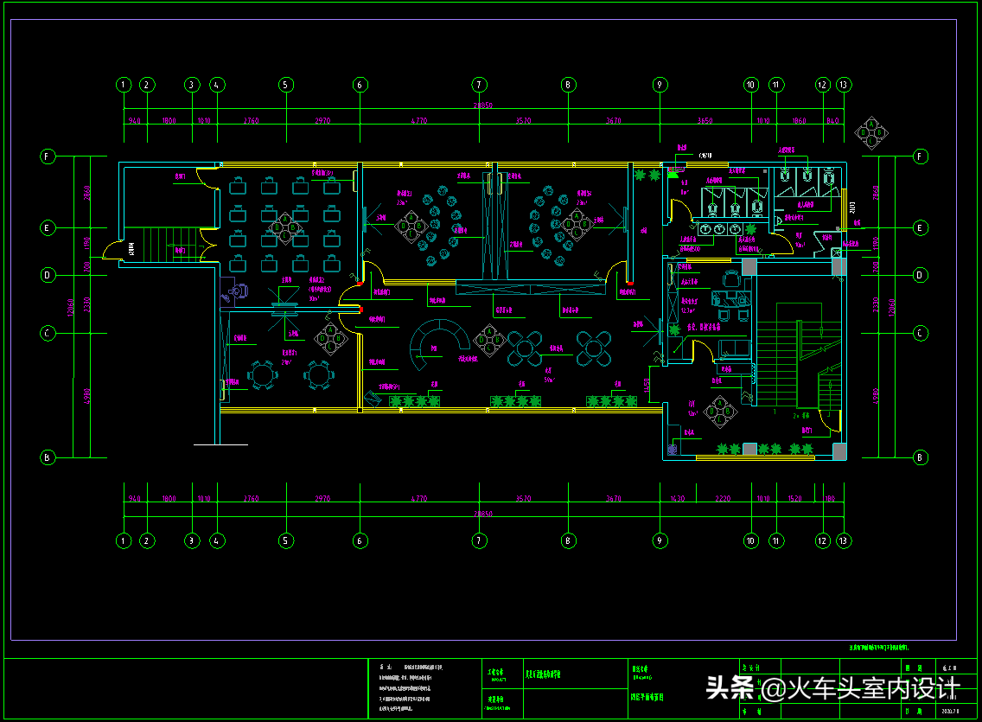
Task: Select the purple swivel chair symbol
Action: (239, 291)
